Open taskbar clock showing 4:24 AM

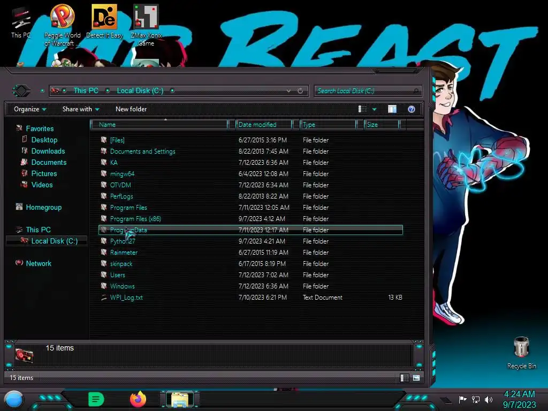click(x=519, y=399)
